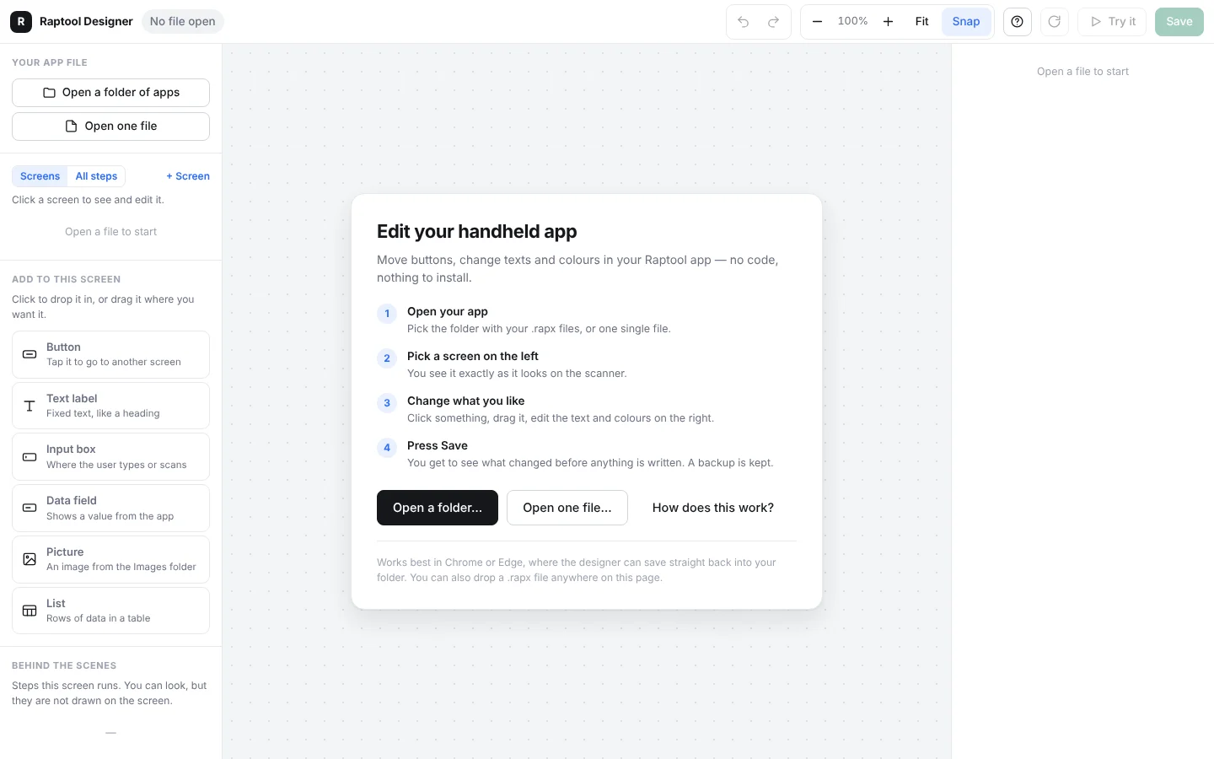Add a Text label element
The image size is (1214, 759).
coord(110,406)
